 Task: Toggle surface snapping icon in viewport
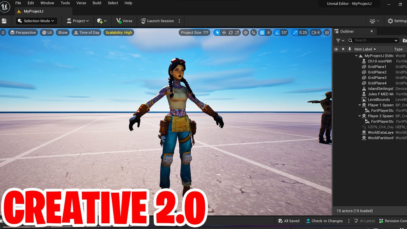(253, 32)
